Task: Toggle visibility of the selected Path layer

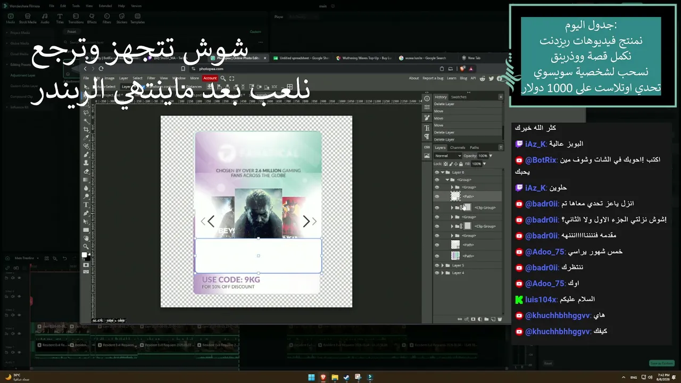Action: [437, 196]
